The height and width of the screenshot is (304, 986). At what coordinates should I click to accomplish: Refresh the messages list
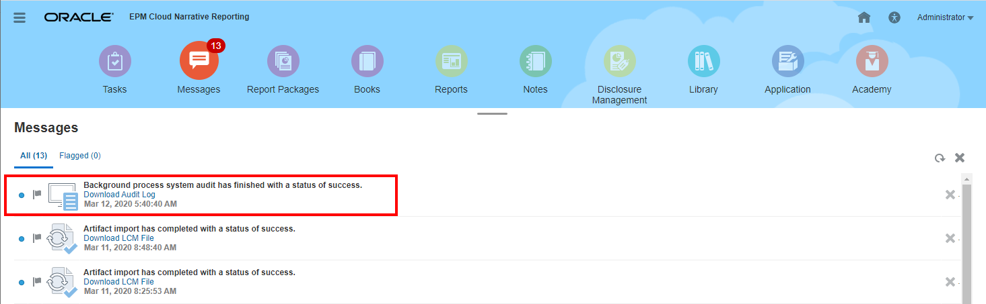click(x=940, y=158)
